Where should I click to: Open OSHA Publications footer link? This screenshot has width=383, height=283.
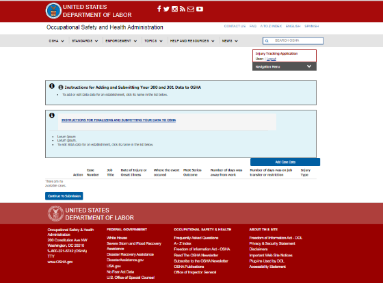(189, 267)
